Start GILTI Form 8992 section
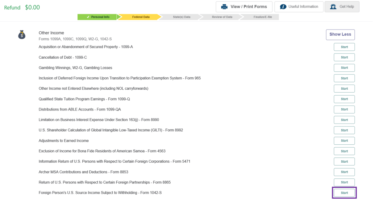Screen dimensions: 373x202 pos(344,130)
